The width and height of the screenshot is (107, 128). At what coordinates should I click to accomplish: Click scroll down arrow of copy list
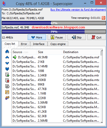pyautogui.click(x=102, y=122)
